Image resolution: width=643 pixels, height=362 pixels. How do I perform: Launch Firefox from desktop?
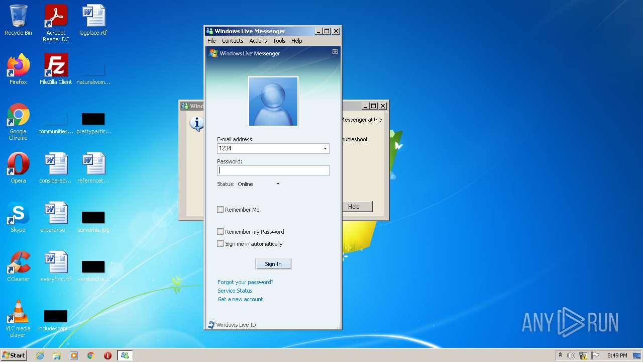(18, 69)
